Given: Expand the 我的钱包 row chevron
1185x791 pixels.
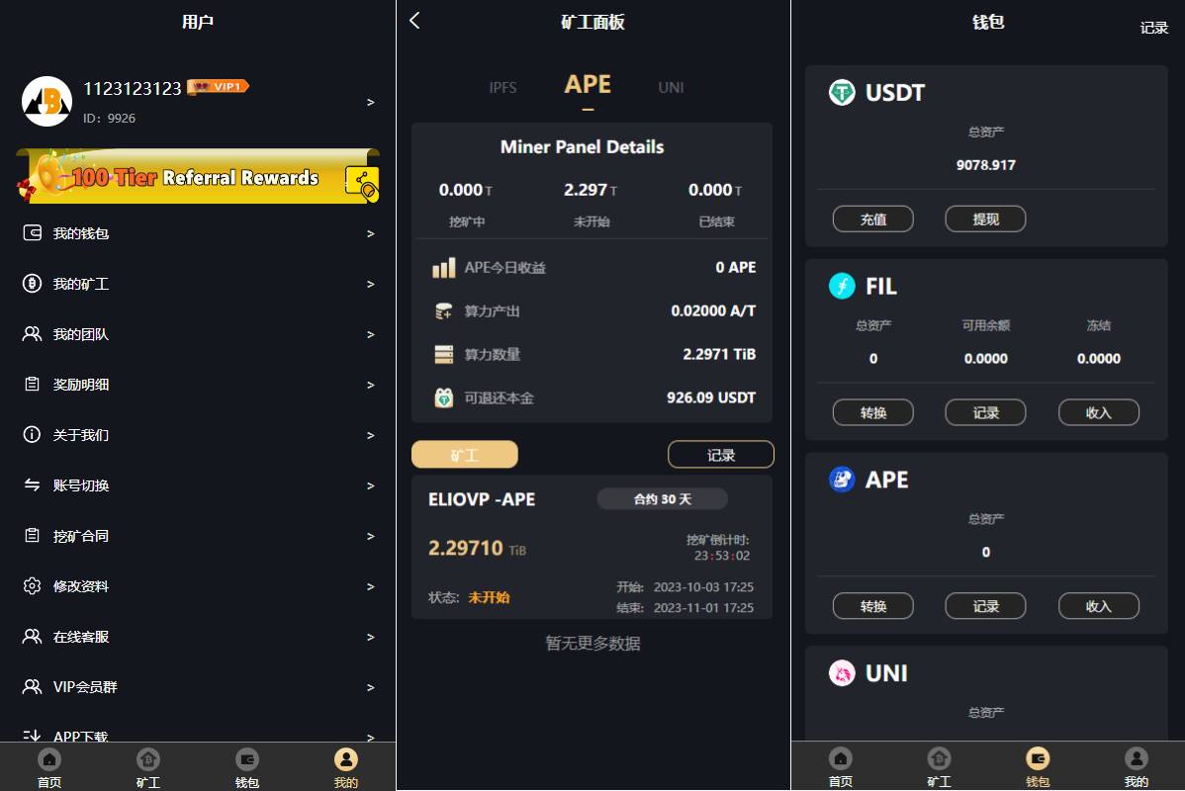Looking at the screenshot, I should 370,233.
